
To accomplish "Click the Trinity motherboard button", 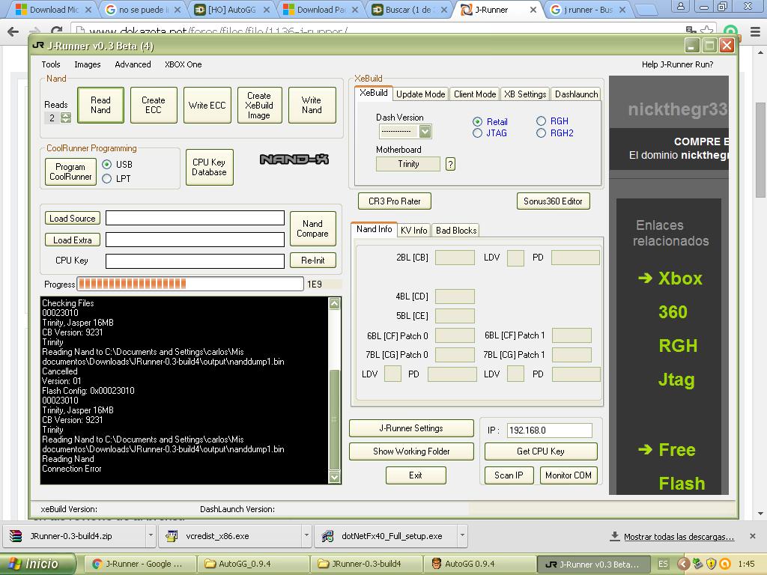I will pos(408,164).
